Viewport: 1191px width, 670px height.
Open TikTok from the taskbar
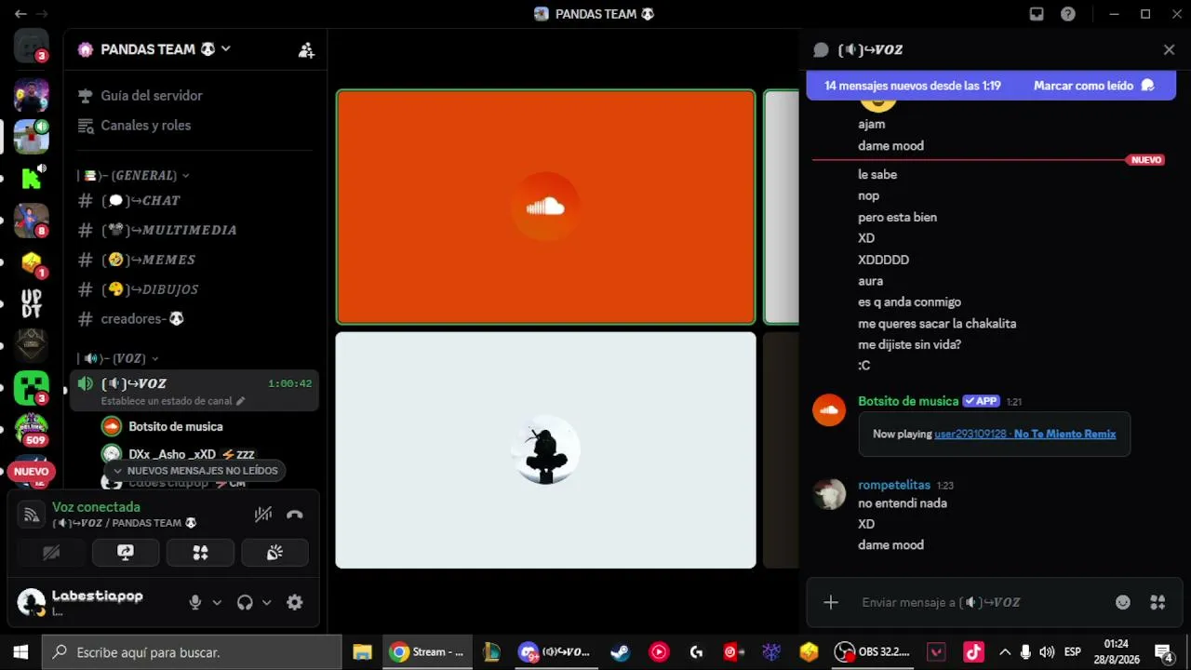pyautogui.click(x=973, y=652)
